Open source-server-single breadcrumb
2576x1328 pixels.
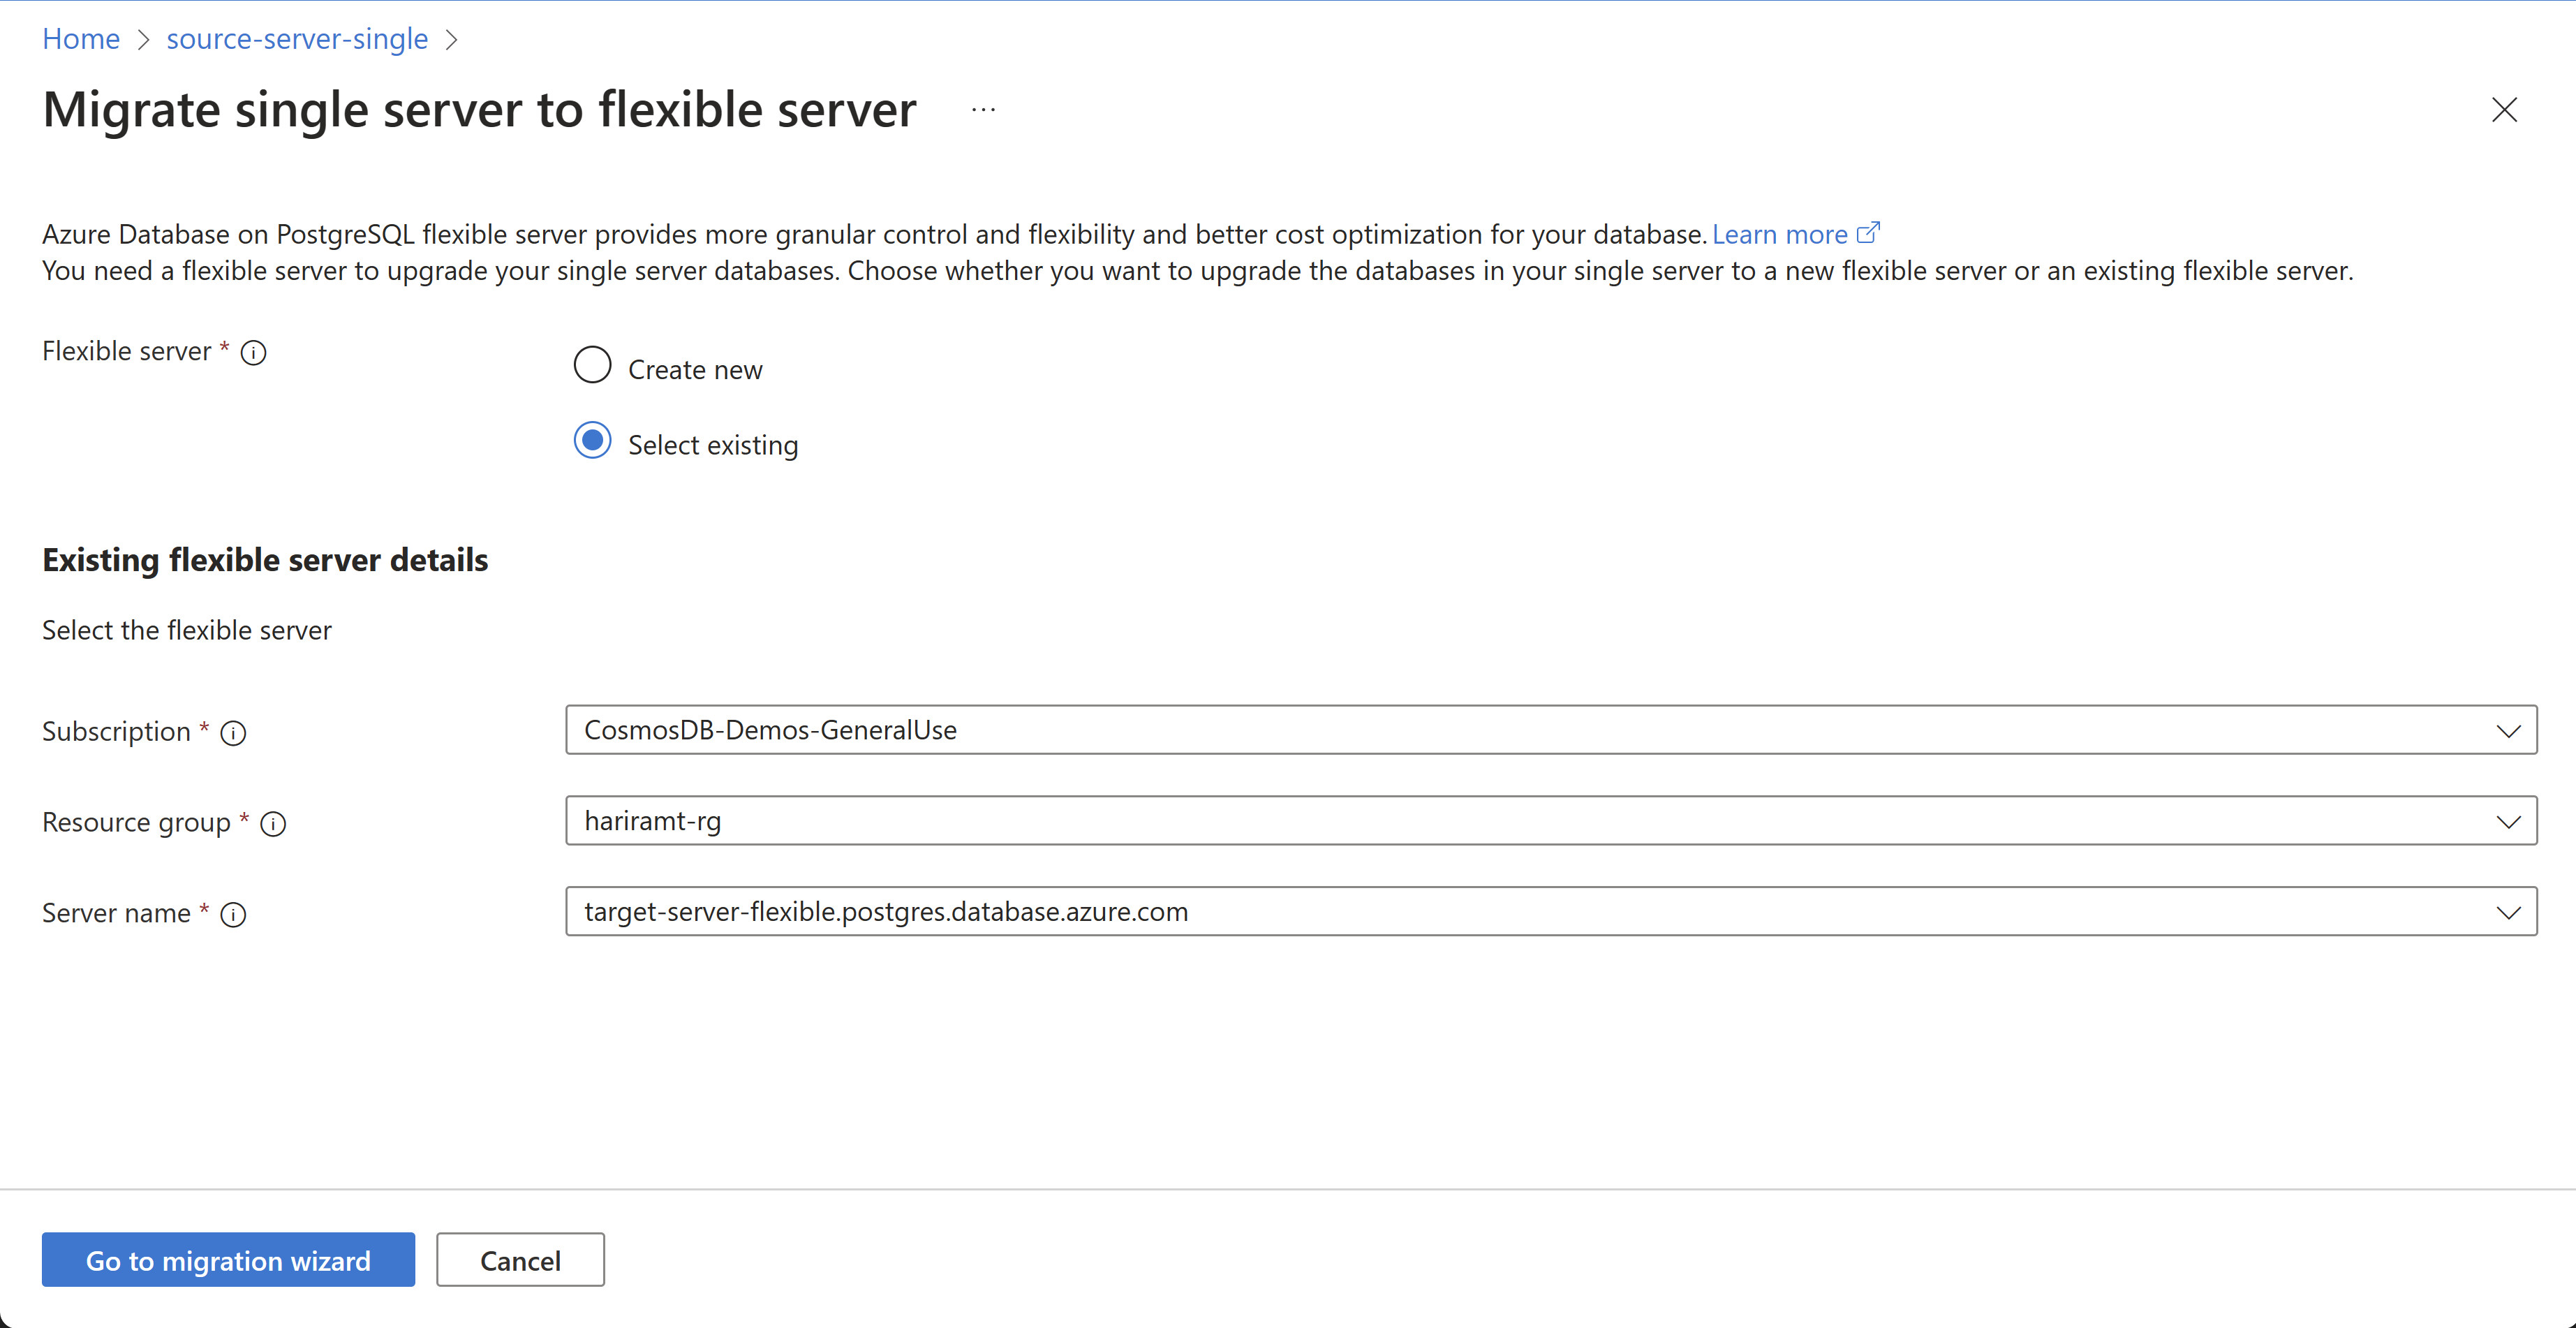click(x=297, y=39)
